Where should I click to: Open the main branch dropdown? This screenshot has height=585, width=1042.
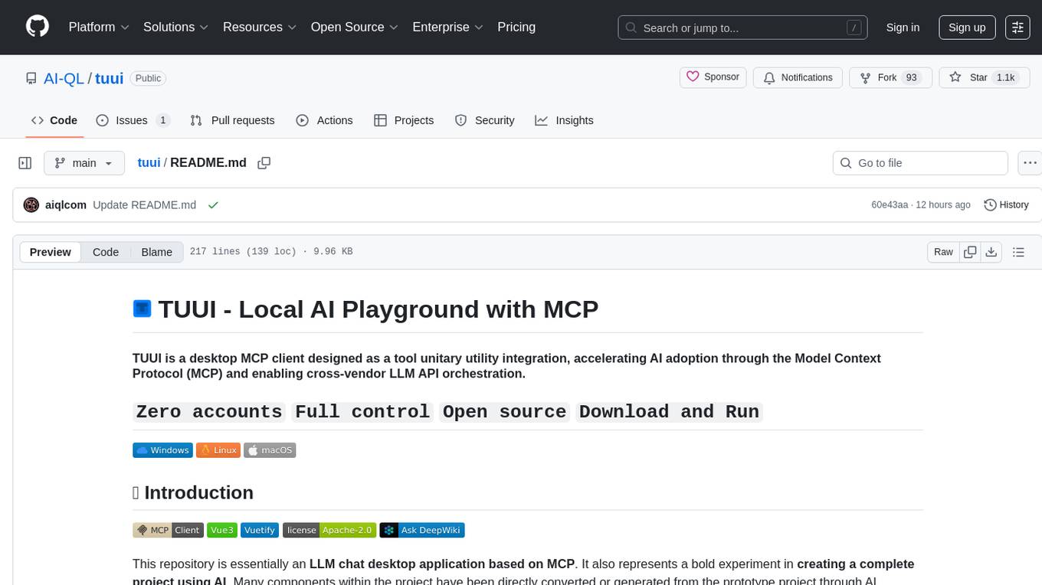84,163
